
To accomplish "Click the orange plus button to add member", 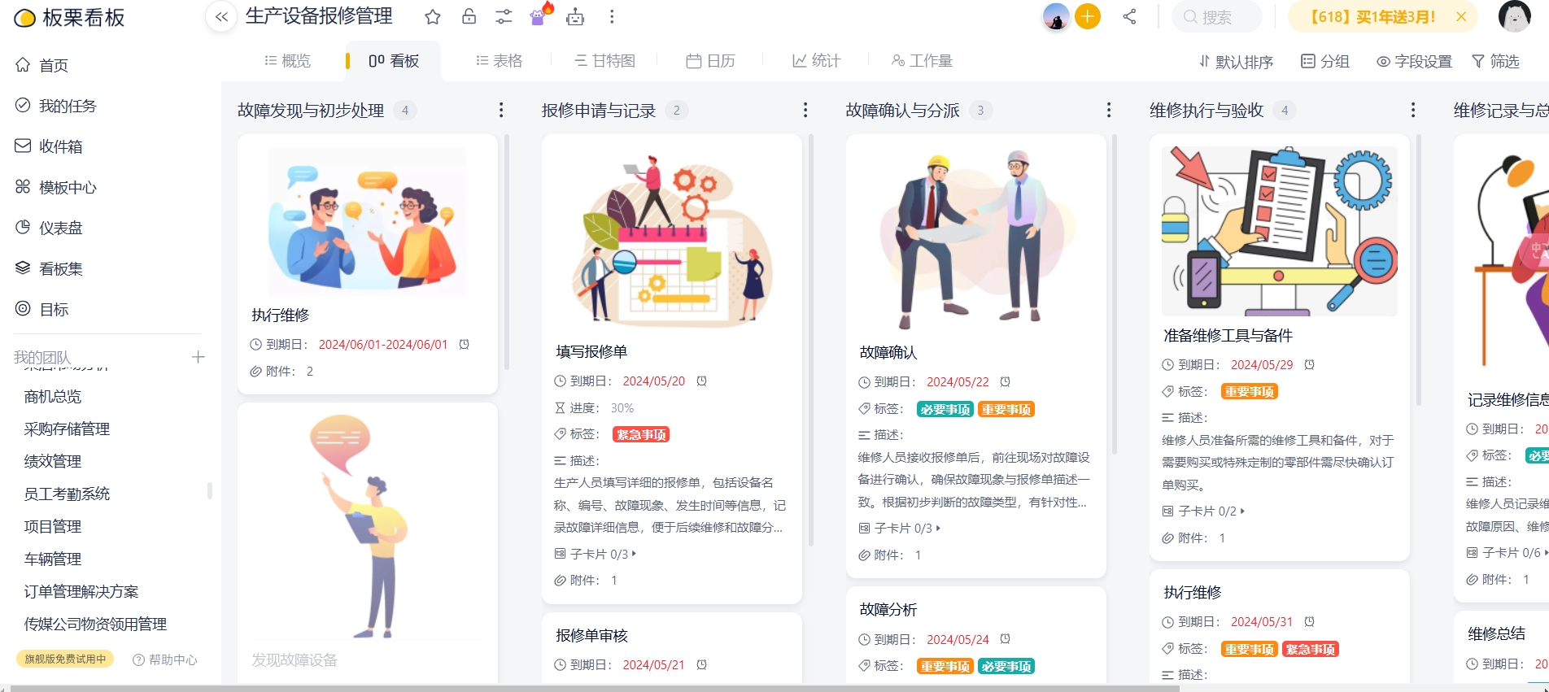I will pyautogui.click(x=1088, y=16).
